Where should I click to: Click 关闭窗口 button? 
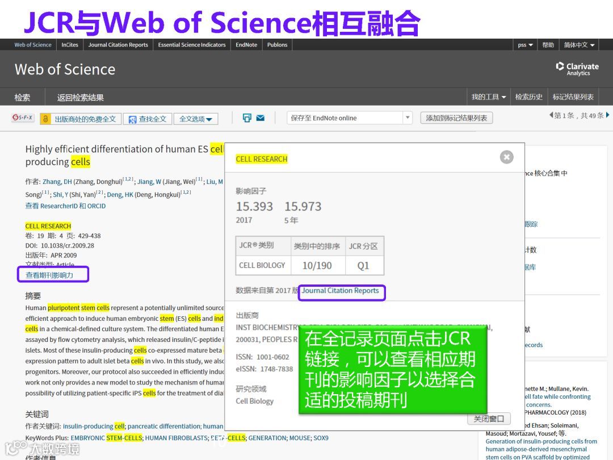coord(489,419)
